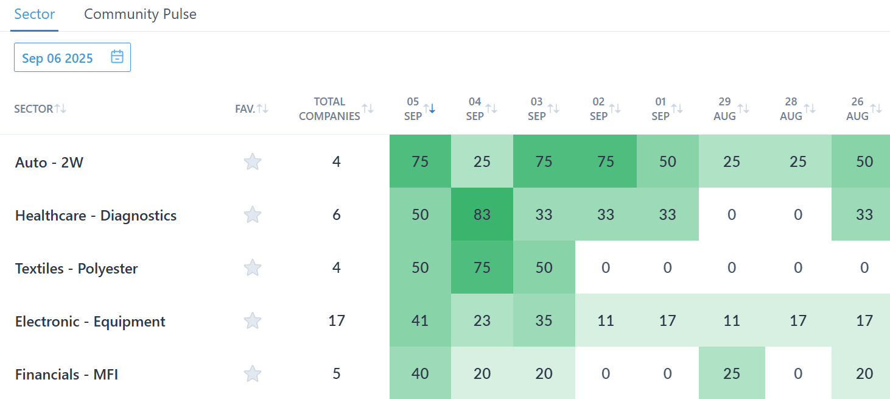
Task: Sort by the 29 Aug column arrows
Action: [x=743, y=109]
